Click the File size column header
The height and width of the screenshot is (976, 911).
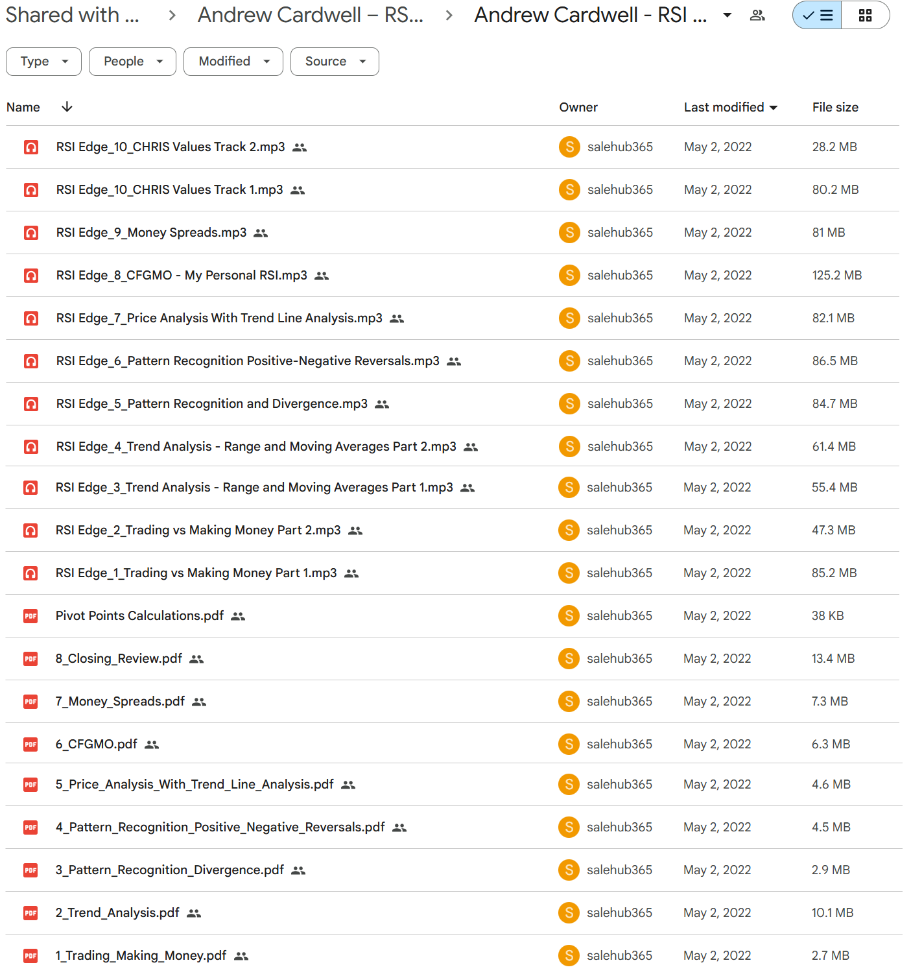(835, 108)
